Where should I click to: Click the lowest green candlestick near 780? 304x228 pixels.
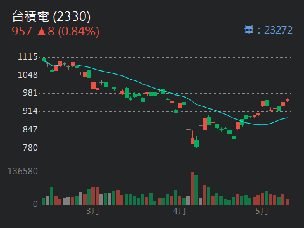[196, 142]
